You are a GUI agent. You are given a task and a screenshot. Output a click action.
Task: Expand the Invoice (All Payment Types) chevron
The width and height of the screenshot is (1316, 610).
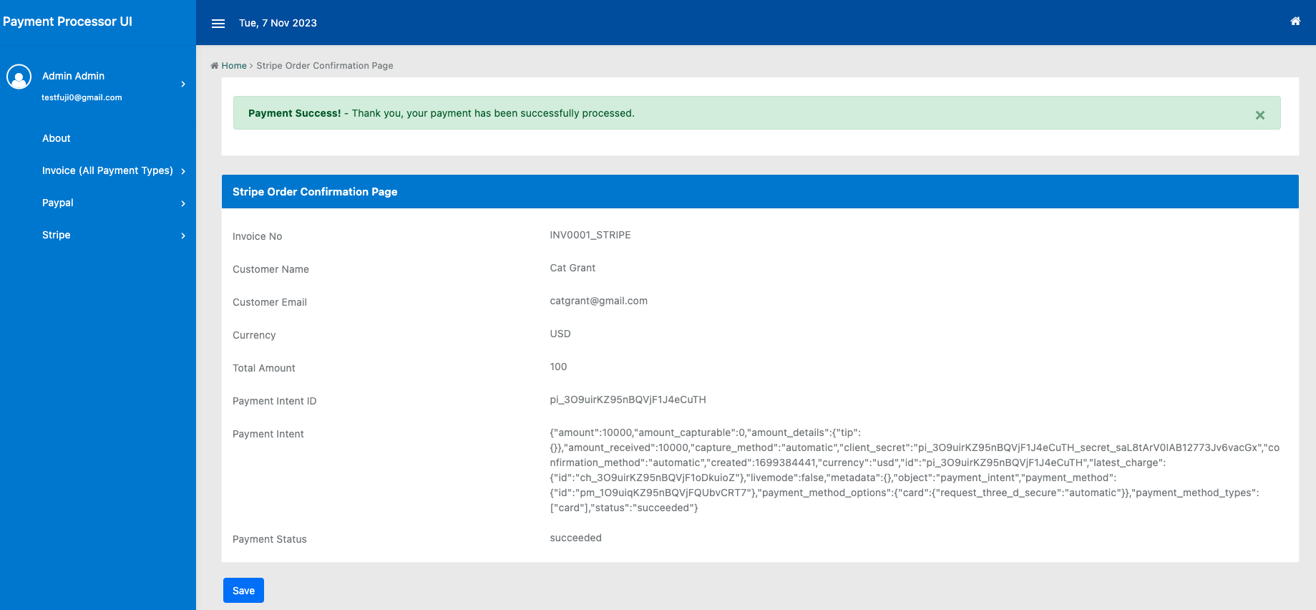[183, 171]
